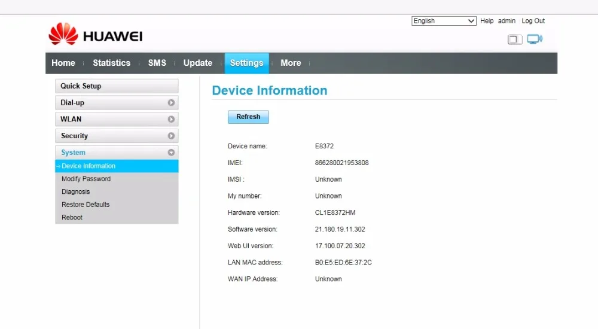Viewport: 598px width, 329px height.
Task: Click the Device Information heading
Action: (x=270, y=91)
